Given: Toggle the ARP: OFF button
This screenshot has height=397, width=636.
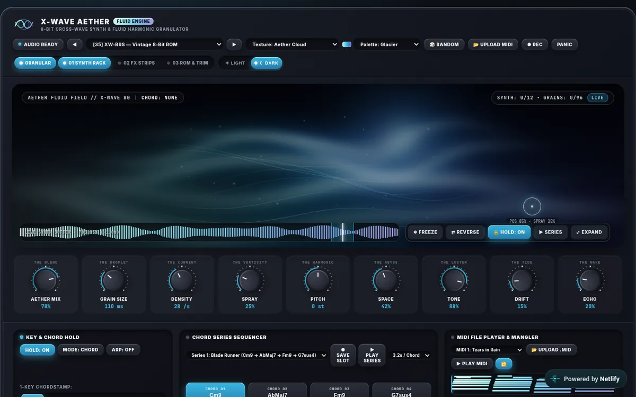Looking at the screenshot, I should click(x=122, y=350).
